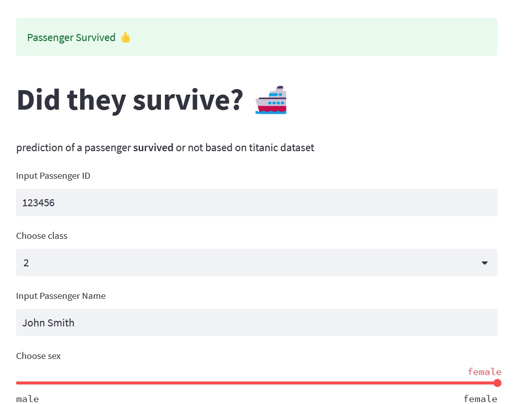Click the female label under the slider
The image size is (513, 404).
[480, 398]
